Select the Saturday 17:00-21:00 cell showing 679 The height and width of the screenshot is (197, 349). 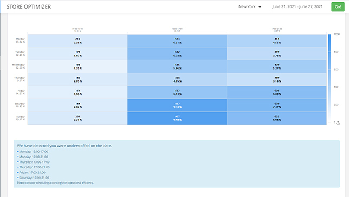[277, 105]
